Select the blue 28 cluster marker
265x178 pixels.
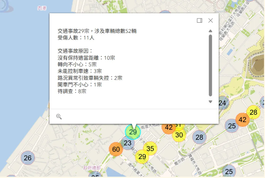tap(199, 137)
